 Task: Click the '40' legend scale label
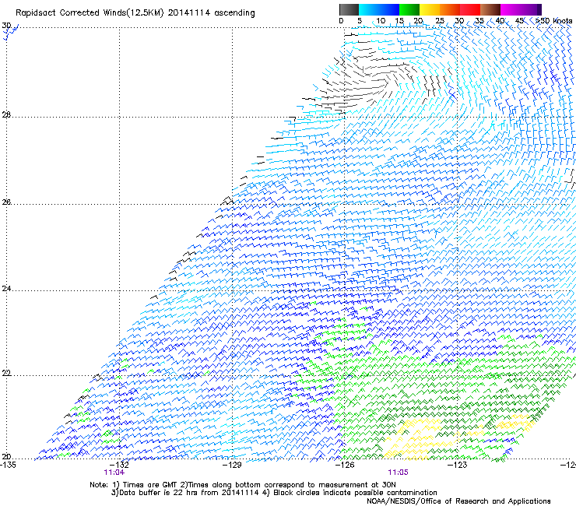point(500,21)
